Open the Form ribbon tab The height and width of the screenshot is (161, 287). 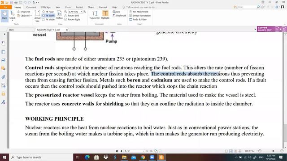(68, 7)
